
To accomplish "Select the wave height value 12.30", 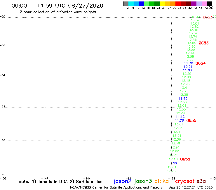I will point(181,109).
